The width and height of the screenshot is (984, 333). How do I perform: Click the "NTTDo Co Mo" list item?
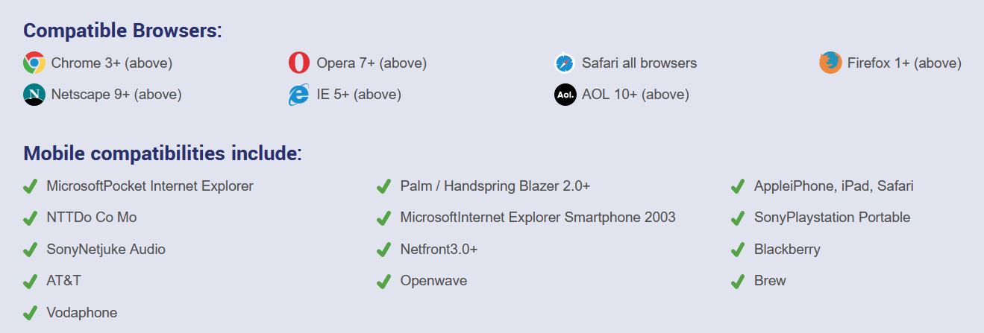[x=91, y=218]
